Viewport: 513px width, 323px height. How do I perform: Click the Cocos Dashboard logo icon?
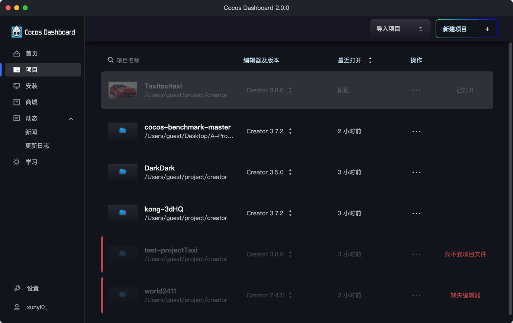pyautogui.click(x=16, y=32)
